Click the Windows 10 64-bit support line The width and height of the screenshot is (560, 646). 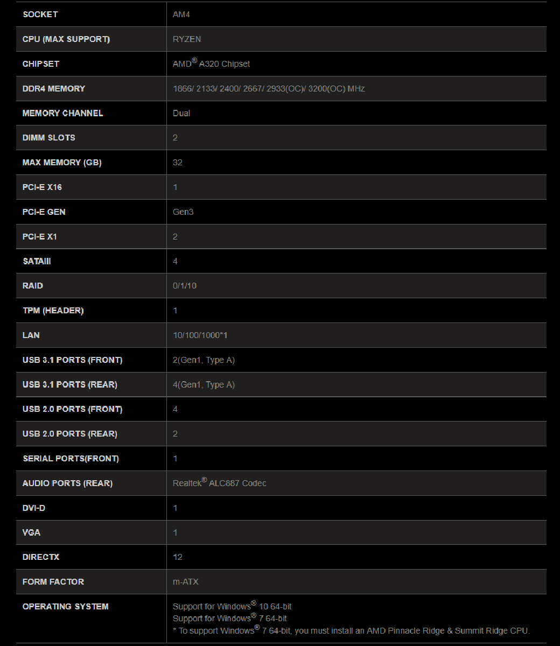(x=232, y=606)
